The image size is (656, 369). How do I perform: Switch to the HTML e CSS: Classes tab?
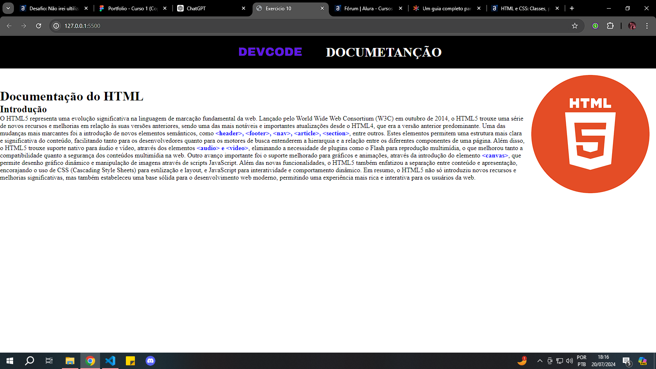(x=525, y=8)
